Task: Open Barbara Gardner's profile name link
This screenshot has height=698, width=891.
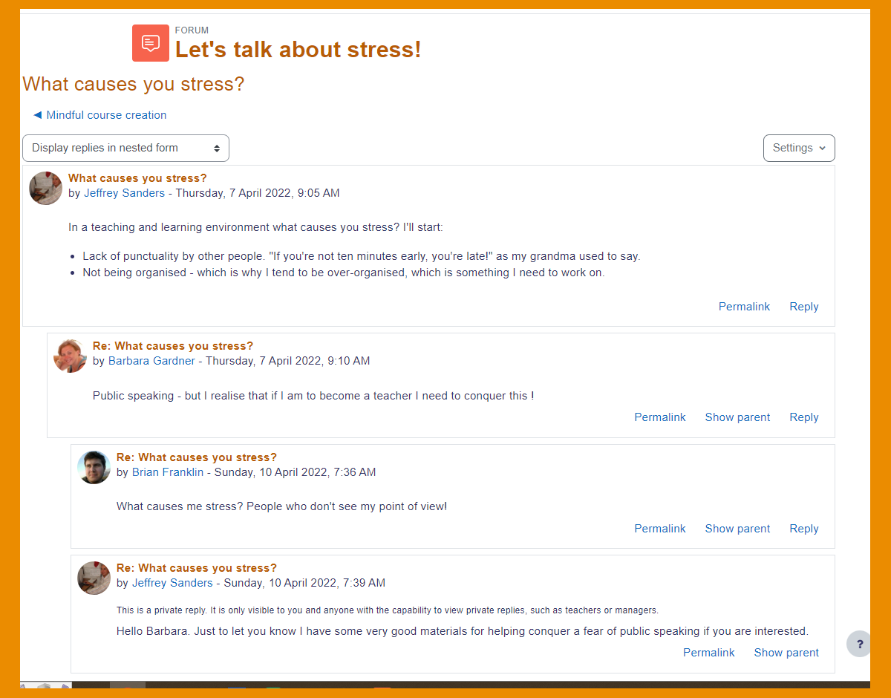Action: tap(151, 361)
